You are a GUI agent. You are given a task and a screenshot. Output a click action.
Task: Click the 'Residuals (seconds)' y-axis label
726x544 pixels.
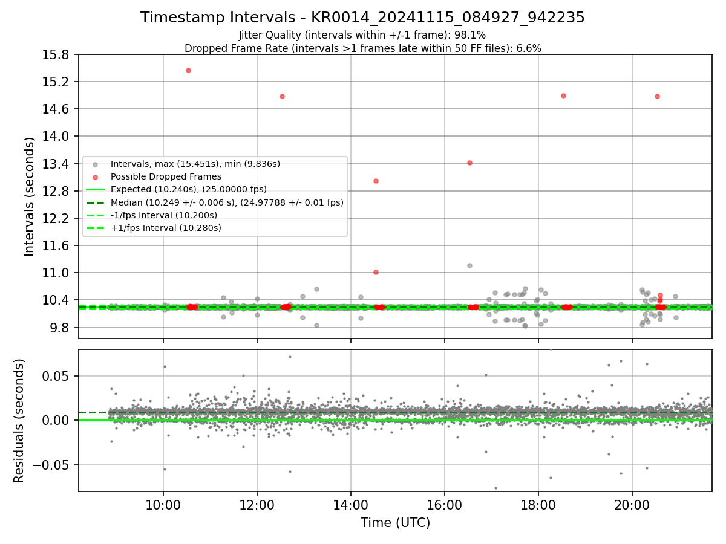[x=19, y=421]
